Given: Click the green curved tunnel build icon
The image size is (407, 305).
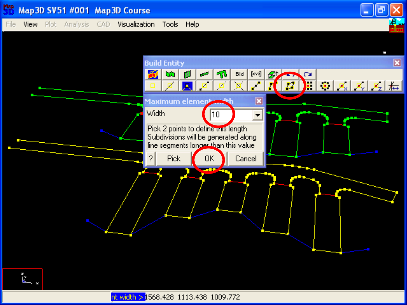Looking at the screenshot, I should point(222,74).
